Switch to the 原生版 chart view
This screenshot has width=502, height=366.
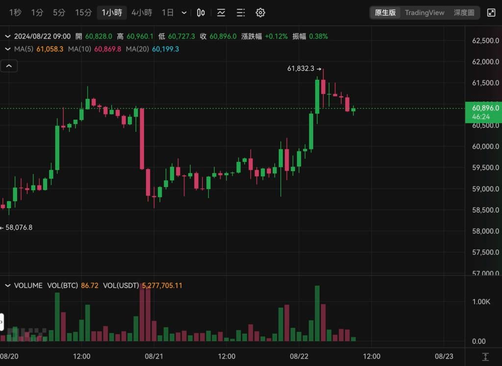click(385, 13)
